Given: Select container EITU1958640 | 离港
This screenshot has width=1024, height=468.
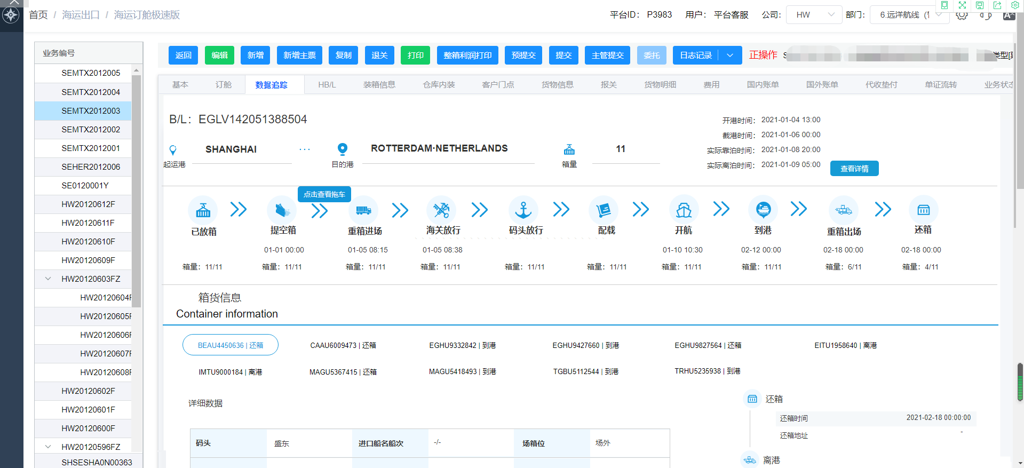Looking at the screenshot, I should point(846,345).
